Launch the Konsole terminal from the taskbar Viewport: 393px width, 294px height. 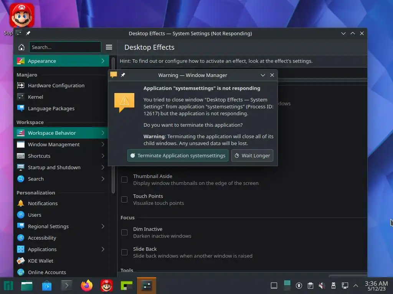pos(67,286)
